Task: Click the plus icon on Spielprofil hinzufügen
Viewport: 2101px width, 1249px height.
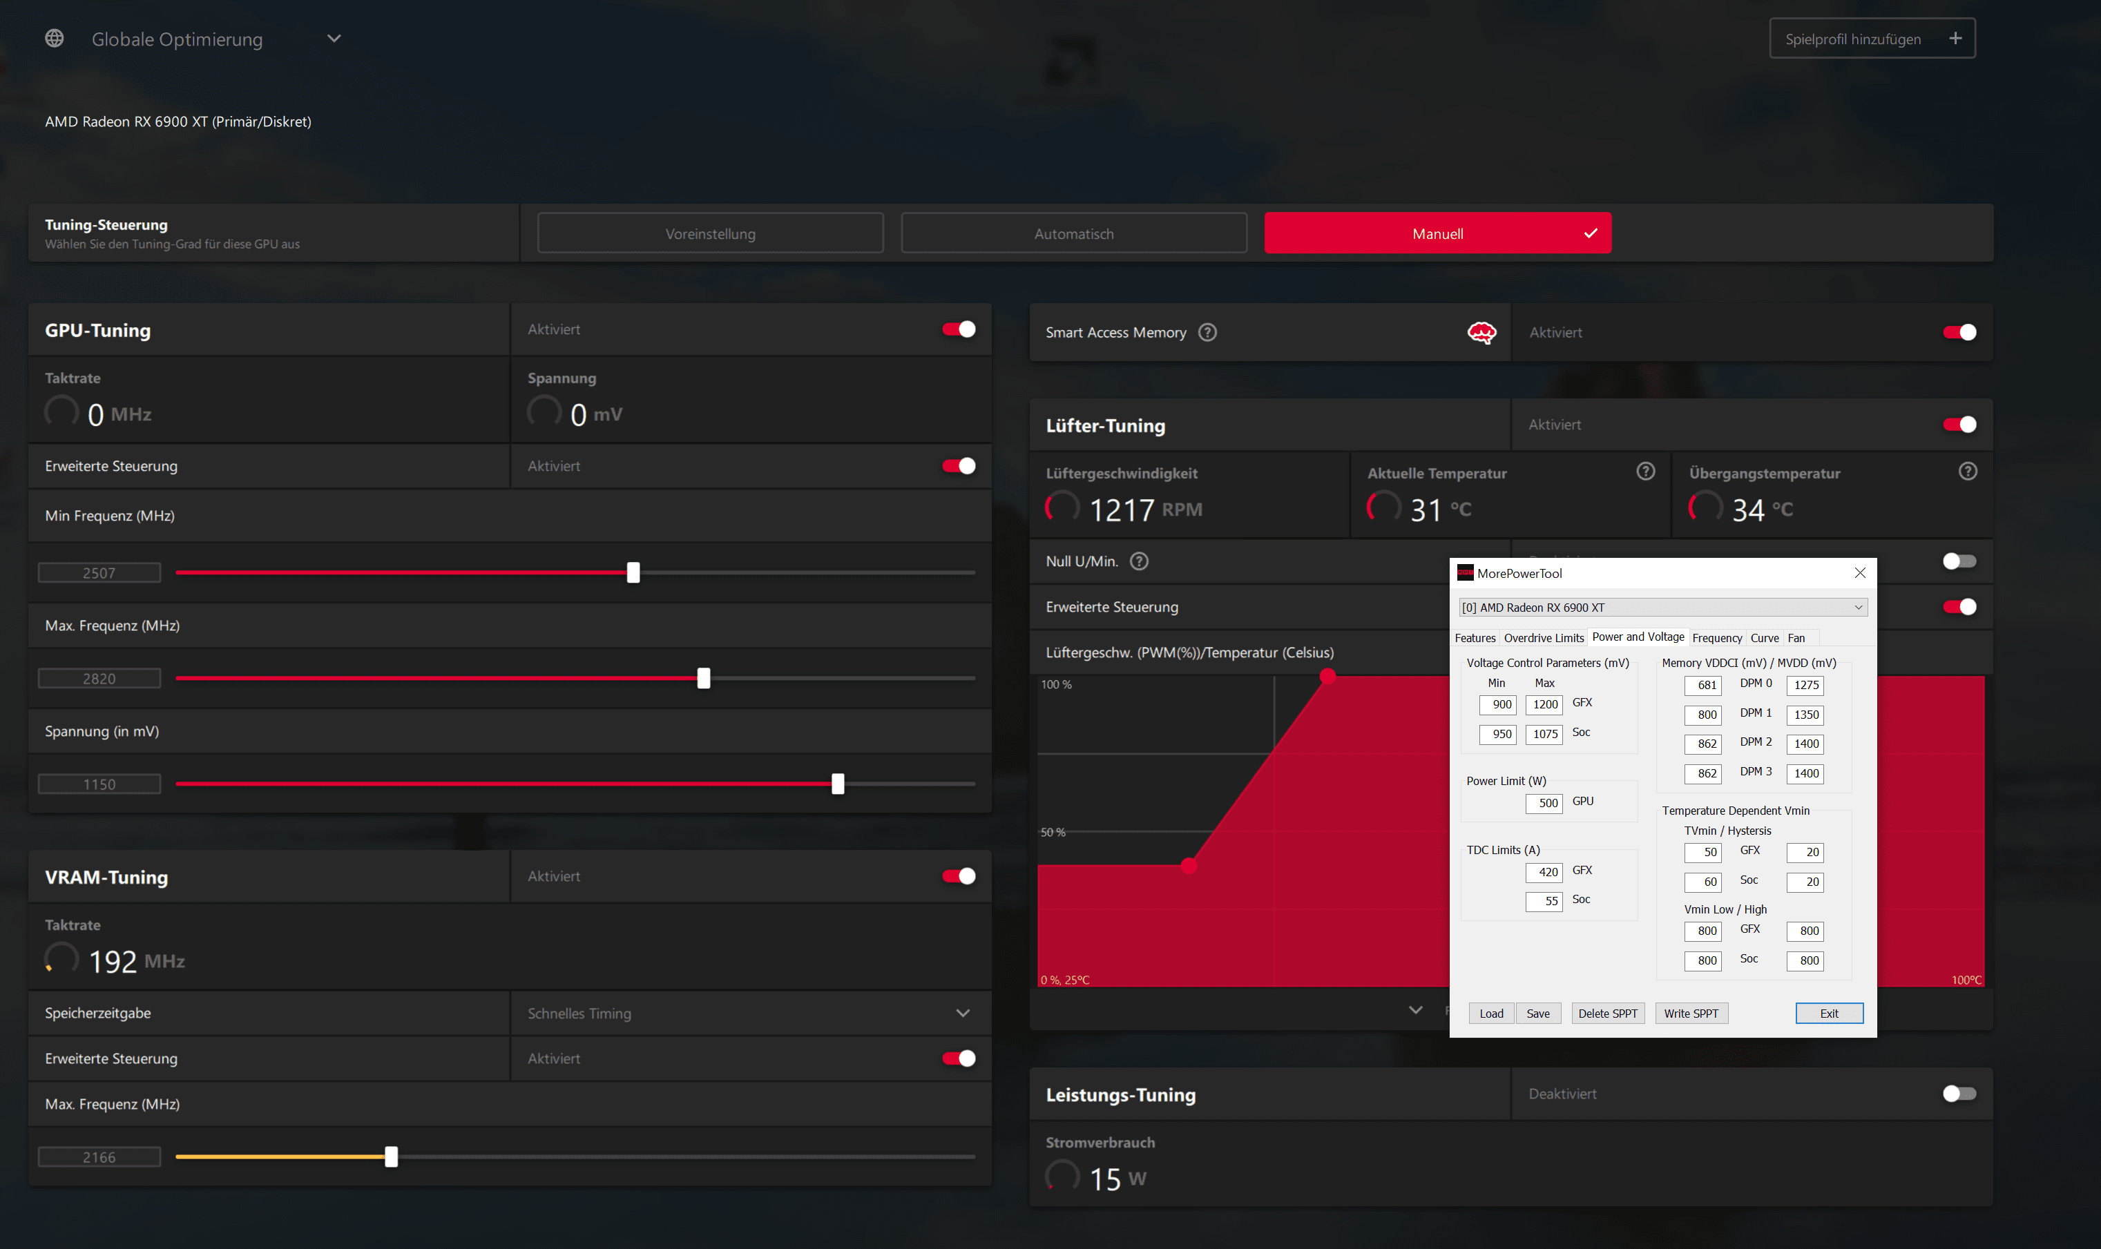Action: click(x=1955, y=39)
